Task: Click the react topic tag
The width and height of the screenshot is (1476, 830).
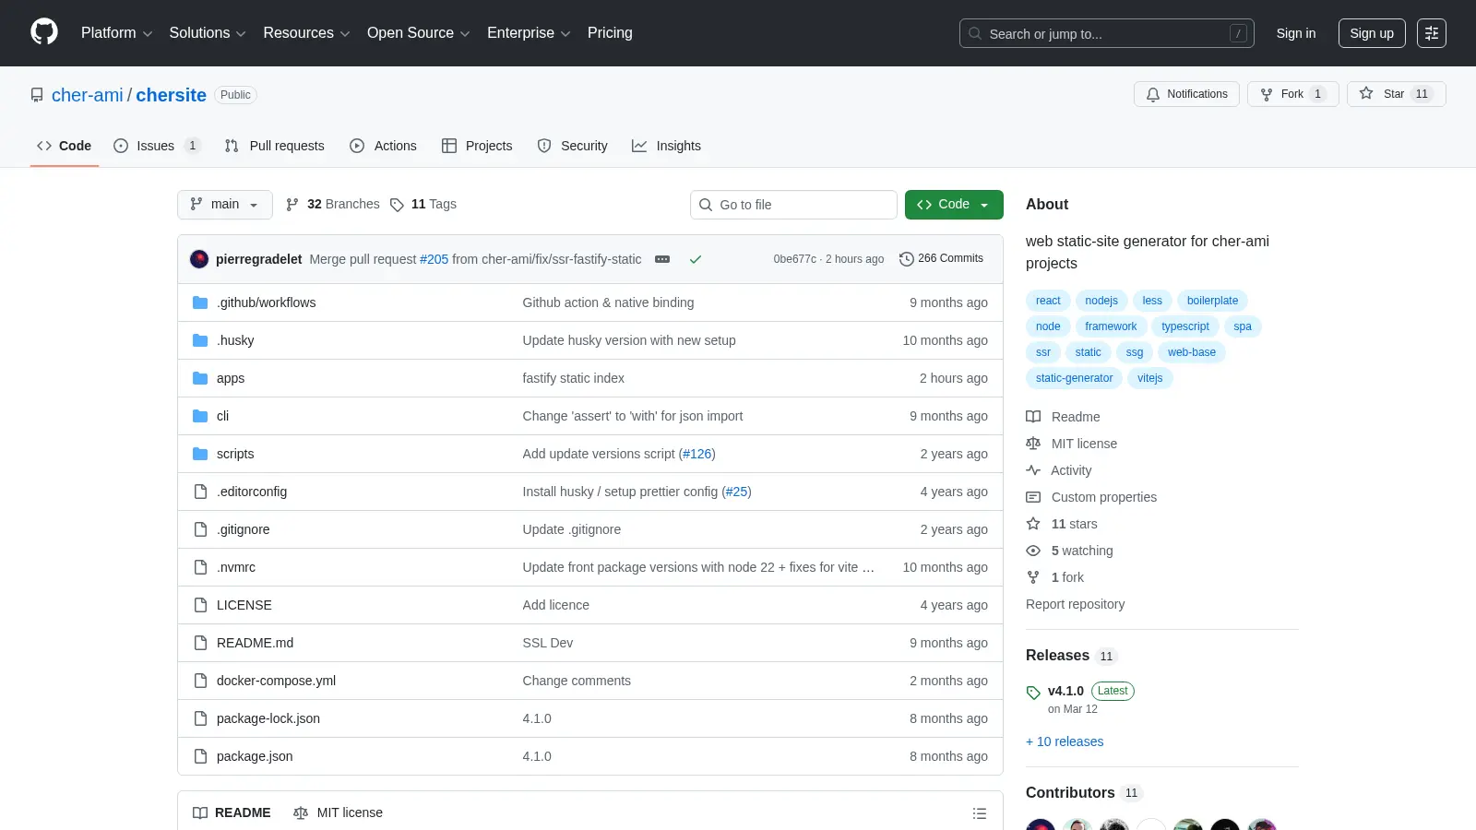Action: point(1048,301)
